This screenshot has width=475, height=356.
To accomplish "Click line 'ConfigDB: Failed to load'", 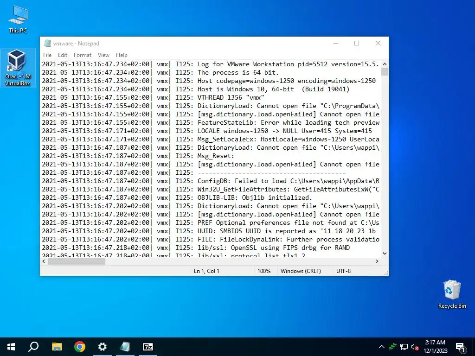I will click(x=211, y=181).
